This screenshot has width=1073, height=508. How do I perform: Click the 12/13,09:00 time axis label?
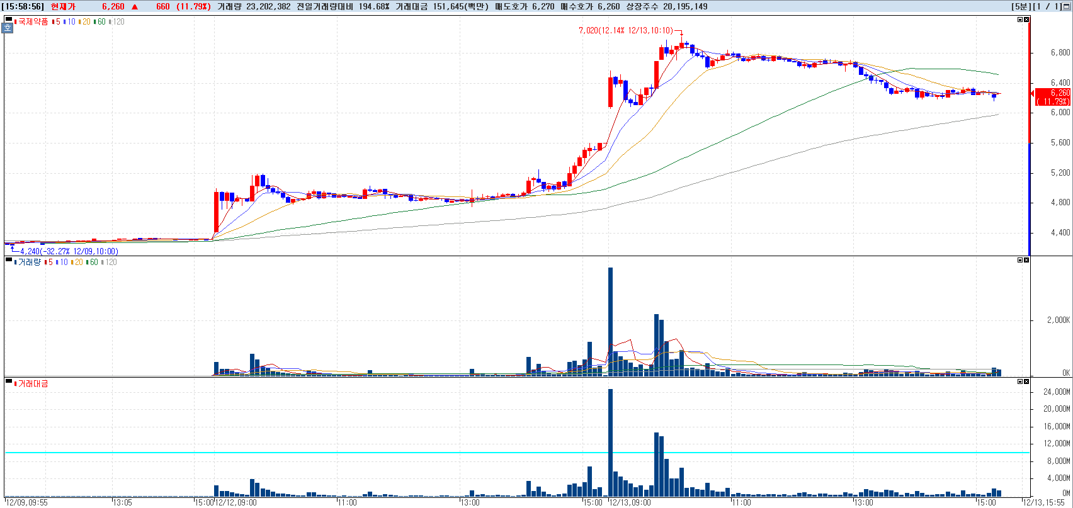pyautogui.click(x=630, y=502)
